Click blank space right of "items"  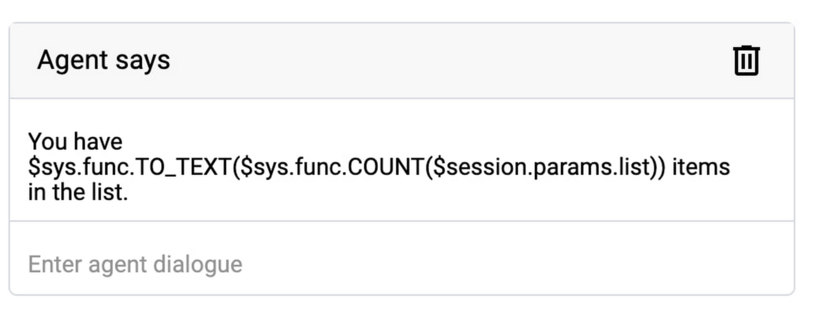761,167
